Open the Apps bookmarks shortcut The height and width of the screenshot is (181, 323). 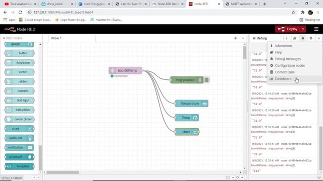[x=10, y=20]
